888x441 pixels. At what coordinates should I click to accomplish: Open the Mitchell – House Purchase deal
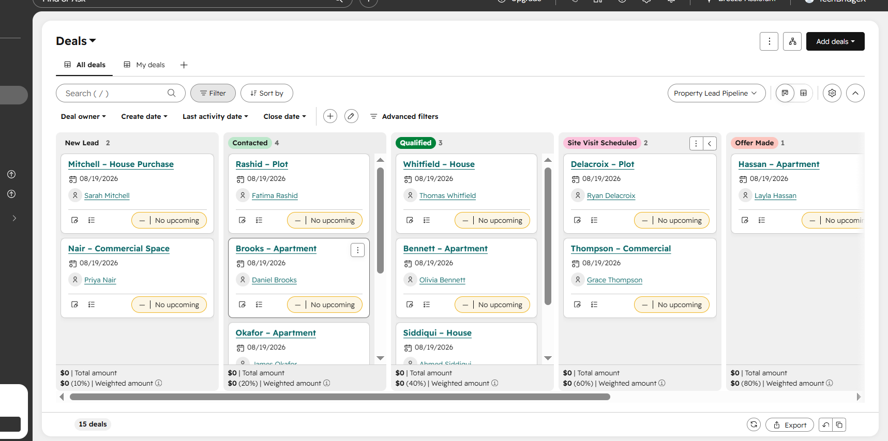click(x=121, y=164)
